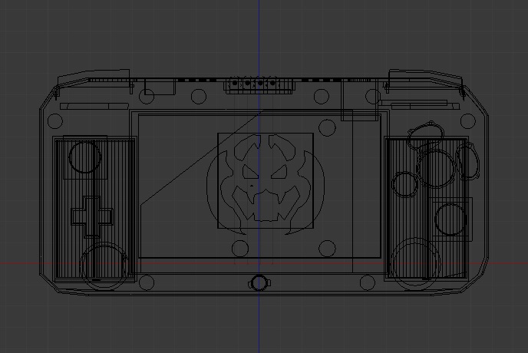Select the right shoulder trigger outline
The height and width of the screenshot is (353, 528).
point(424,81)
